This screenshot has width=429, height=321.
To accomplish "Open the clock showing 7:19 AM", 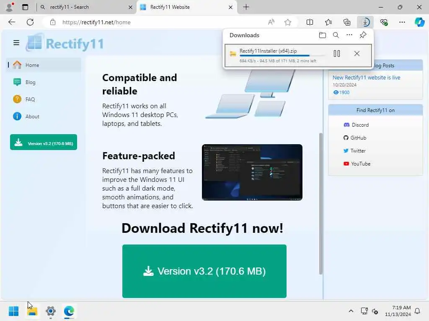I will tap(398, 311).
